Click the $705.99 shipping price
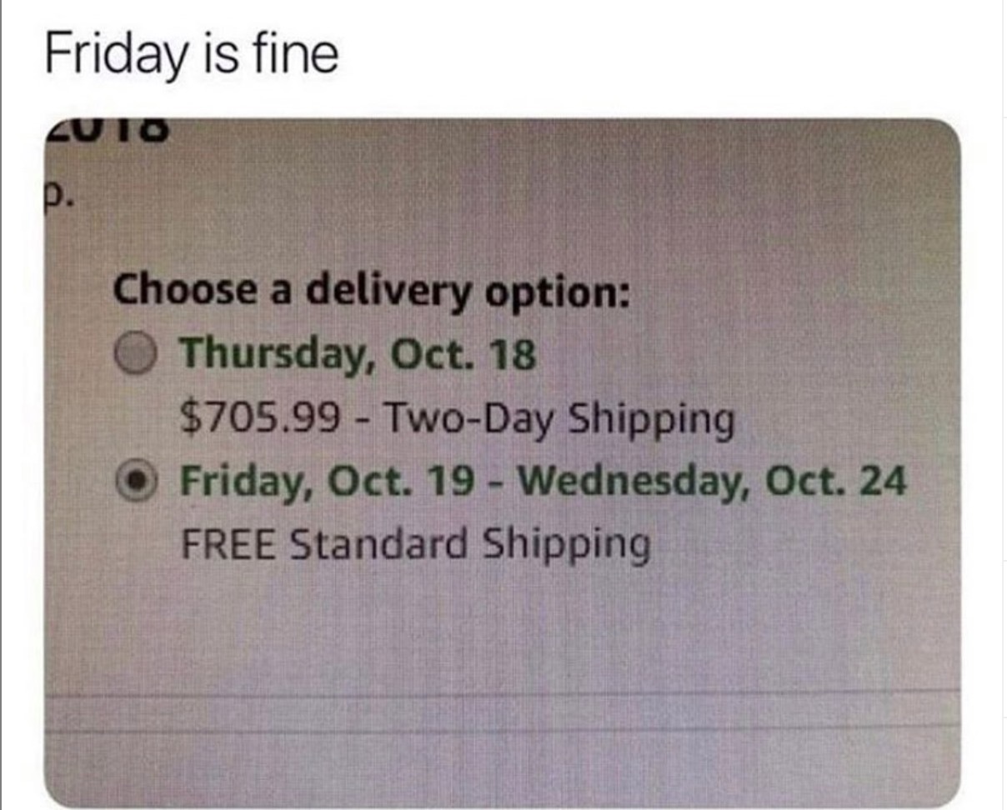This screenshot has height=810, width=1007. tap(260, 419)
